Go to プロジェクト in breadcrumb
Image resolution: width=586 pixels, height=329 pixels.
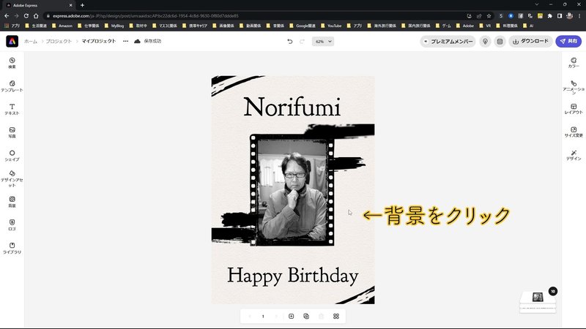tap(59, 42)
